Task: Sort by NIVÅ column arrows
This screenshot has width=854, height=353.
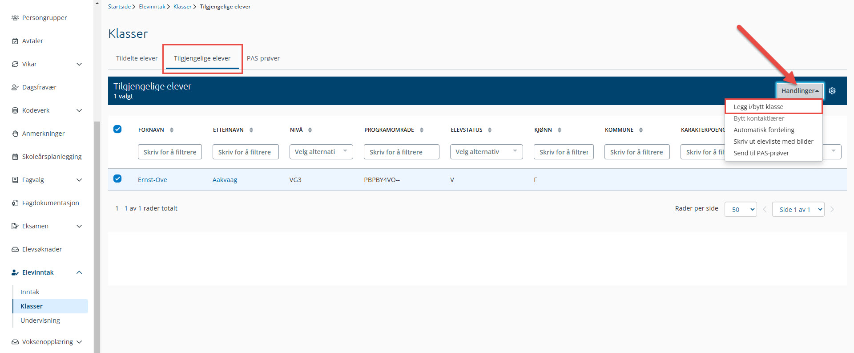Action: pos(310,130)
